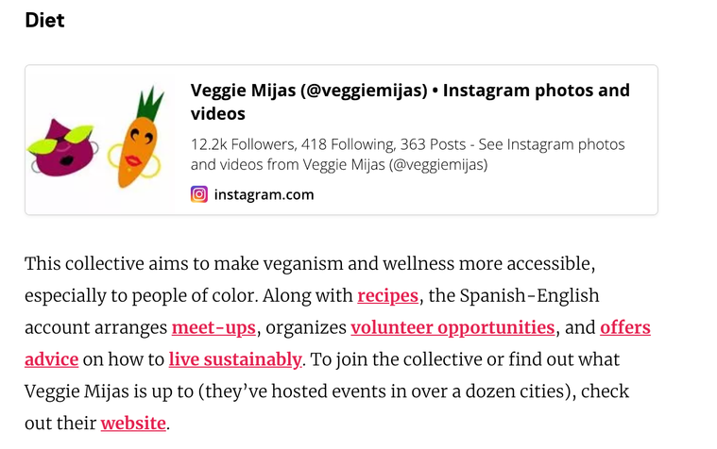The height and width of the screenshot is (449, 717).
Task: Click the word videos in the card title
Action: pos(217,114)
